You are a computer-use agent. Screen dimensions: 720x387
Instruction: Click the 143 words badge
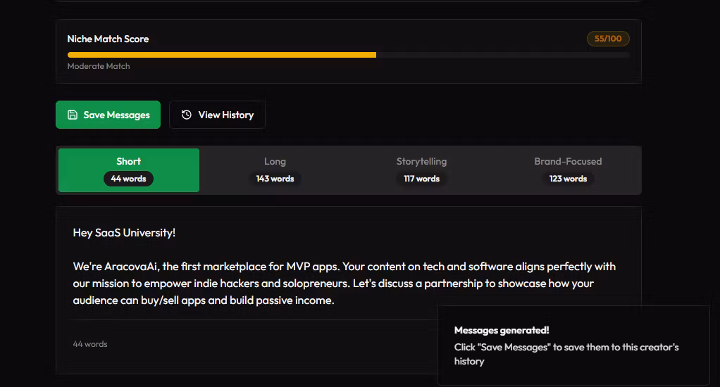coord(275,179)
